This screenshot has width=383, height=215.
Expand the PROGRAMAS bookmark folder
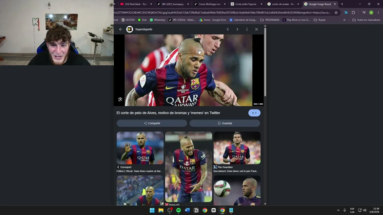270,20
